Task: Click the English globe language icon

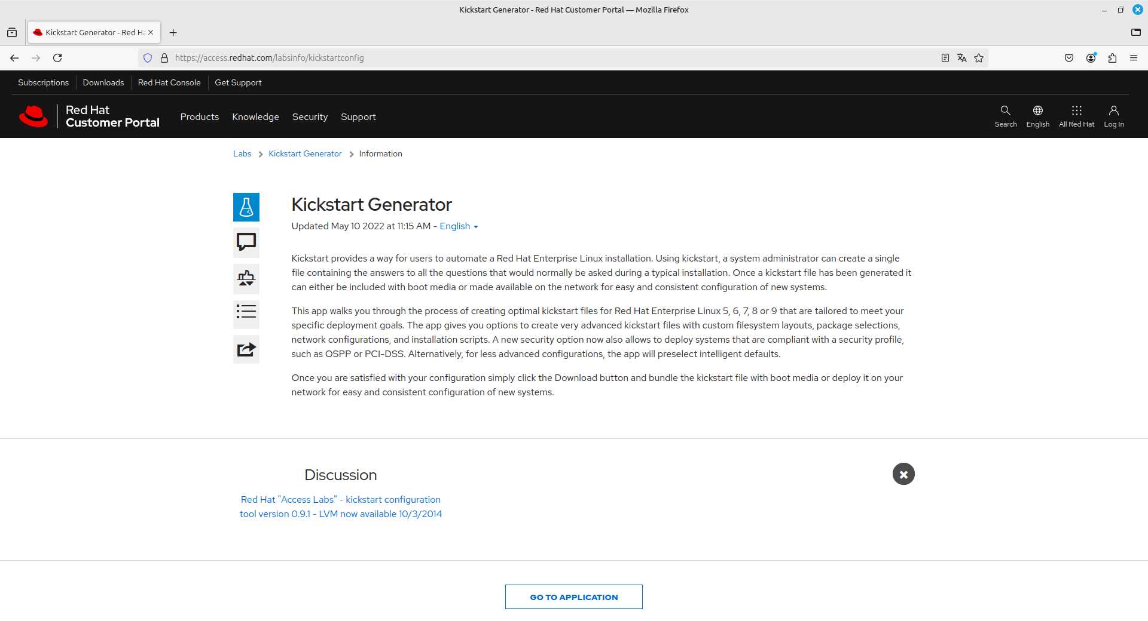Action: [x=1037, y=116]
